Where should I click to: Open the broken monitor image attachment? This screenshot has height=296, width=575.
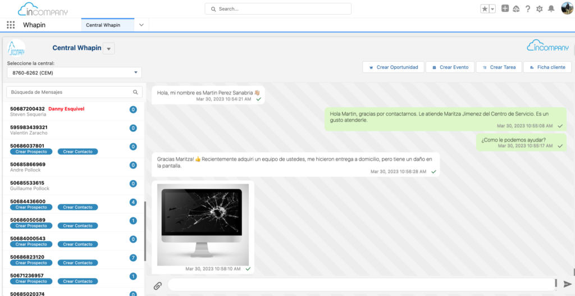(203, 225)
